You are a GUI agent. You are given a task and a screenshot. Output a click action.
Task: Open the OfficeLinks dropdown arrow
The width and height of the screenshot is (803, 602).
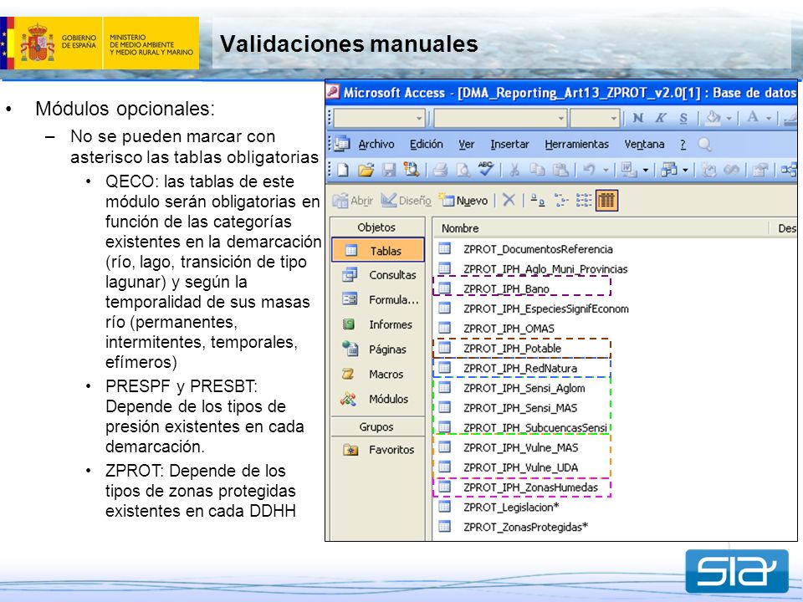click(x=646, y=170)
